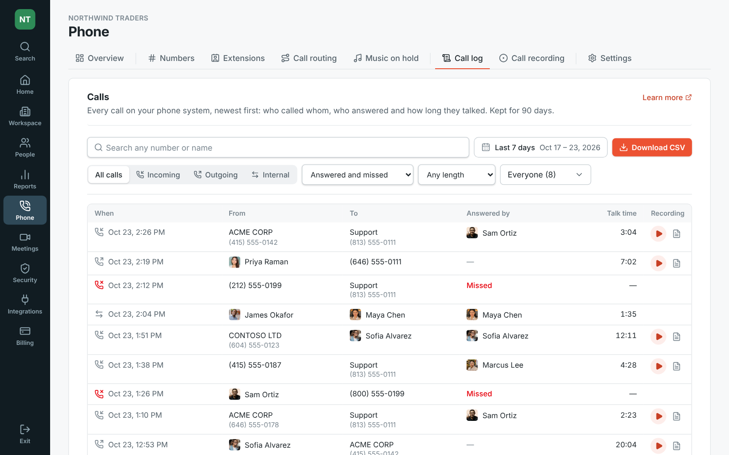Select the All calls filter
Image resolution: width=729 pixels, height=455 pixels.
[x=108, y=175]
